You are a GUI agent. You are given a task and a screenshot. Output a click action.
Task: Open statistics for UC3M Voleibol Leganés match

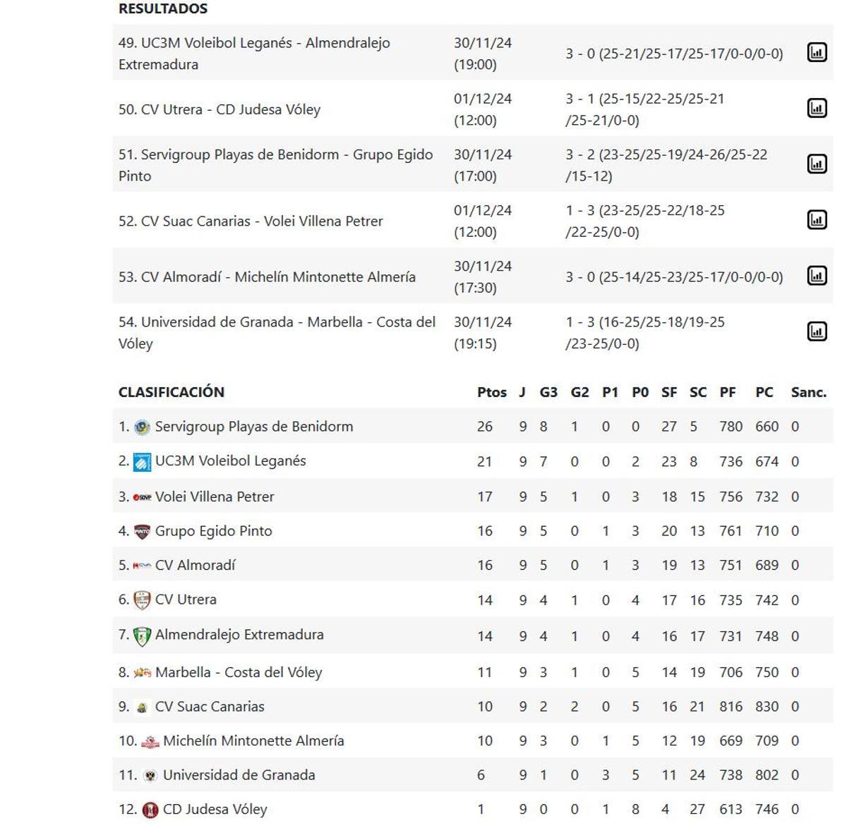(817, 51)
